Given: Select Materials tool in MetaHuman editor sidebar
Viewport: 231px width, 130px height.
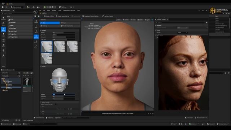Looking at the screenshot, I should [36, 37].
